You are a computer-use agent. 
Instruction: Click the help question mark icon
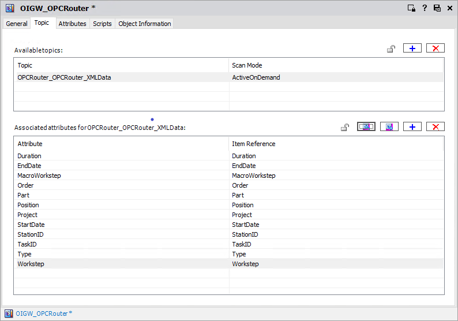pyautogui.click(x=425, y=8)
